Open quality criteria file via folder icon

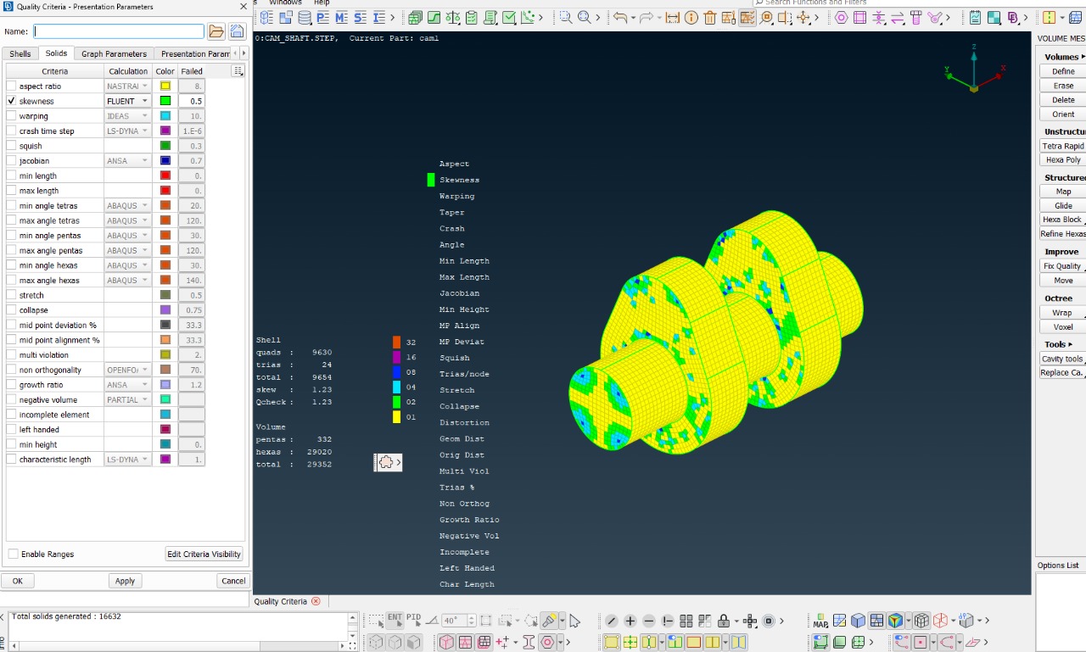click(216, 31)
